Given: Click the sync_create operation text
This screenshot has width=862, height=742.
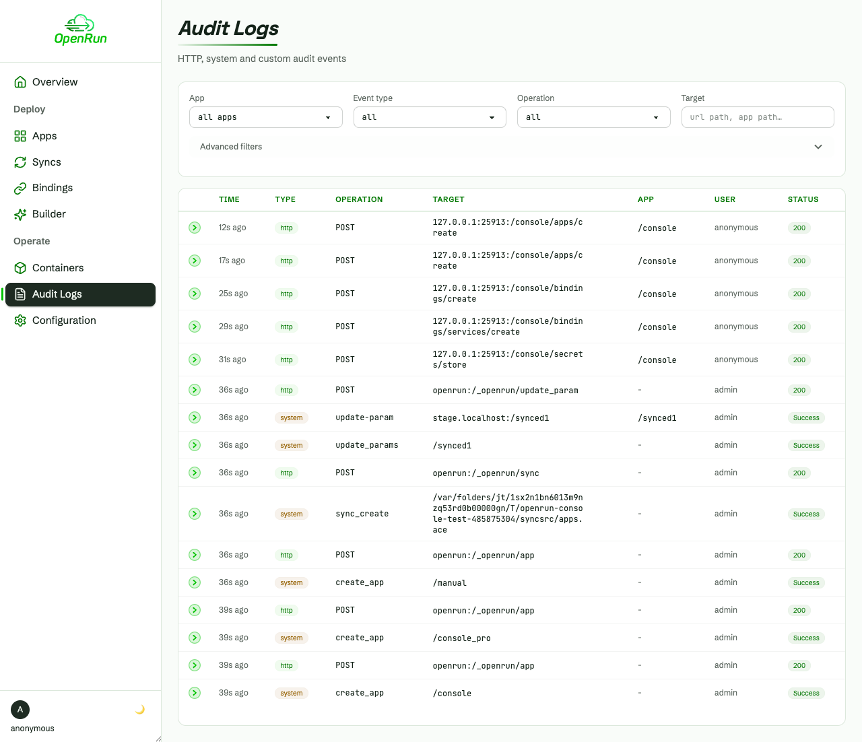Looking at the screenshot, I should pyautogui.click(x=362, y=514).
